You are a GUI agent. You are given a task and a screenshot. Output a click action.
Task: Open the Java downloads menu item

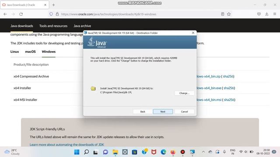click(x=21, y=26)
